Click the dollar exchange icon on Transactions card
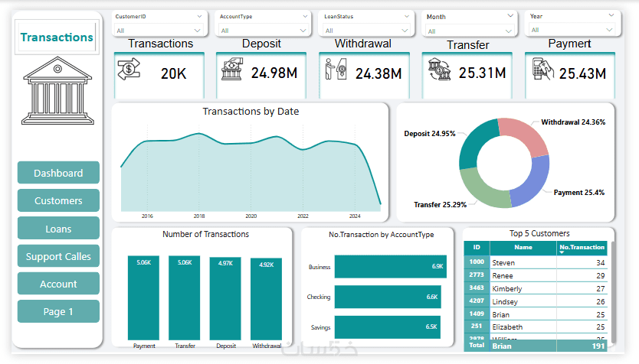639x364 pixels. pyautogui.click(x=129, y=69)
